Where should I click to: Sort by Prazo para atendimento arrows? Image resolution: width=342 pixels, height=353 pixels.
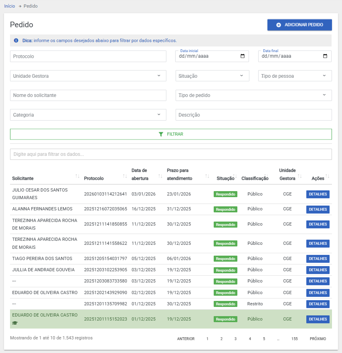(x=207, y=176)
